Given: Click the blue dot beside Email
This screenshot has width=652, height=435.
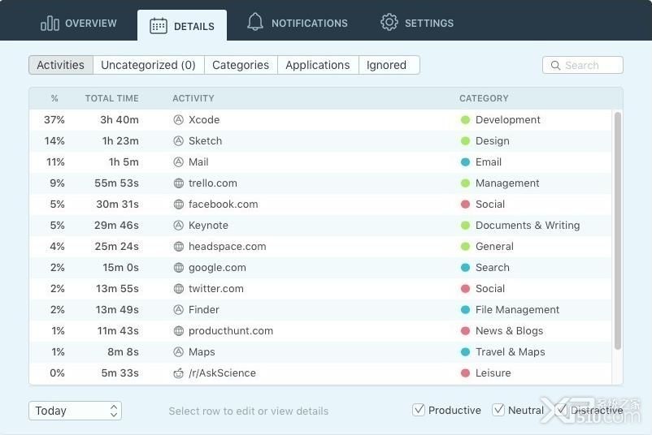Looking at the screenshot, I should click(465, 162).
